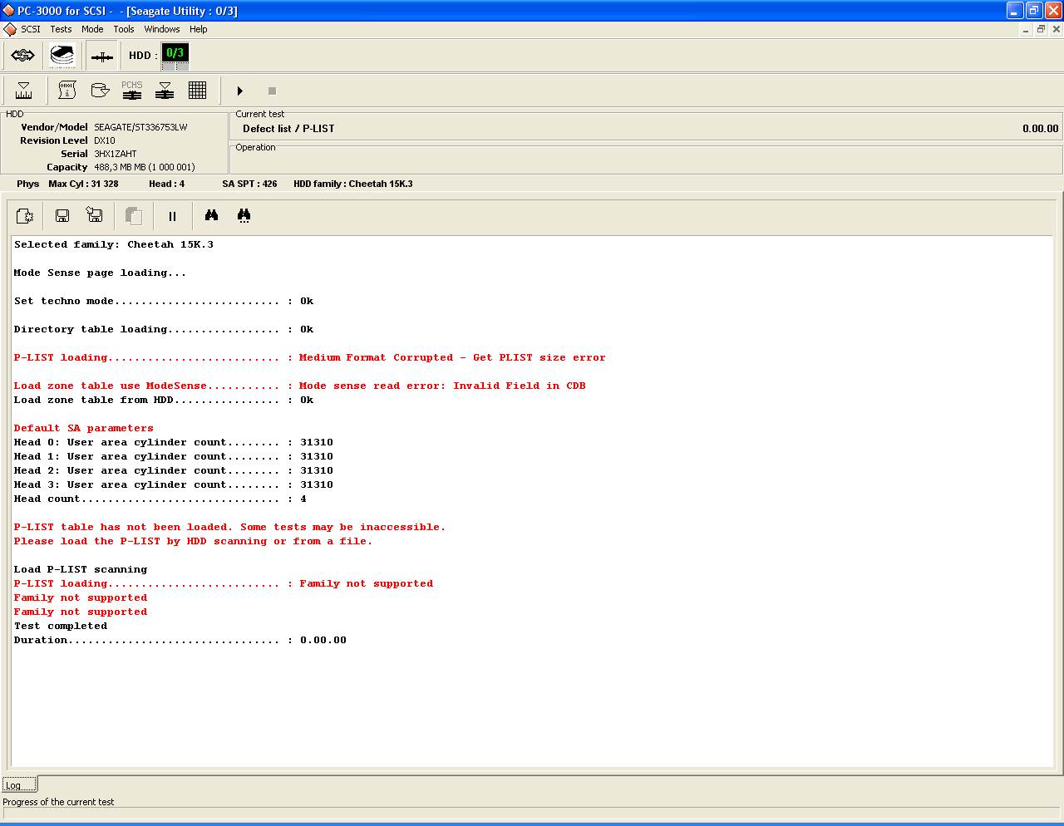Click the 'Load P-LIST scanning' log line
The height and width of the screenshot is (826, 1064).
(x=81, y=569)
